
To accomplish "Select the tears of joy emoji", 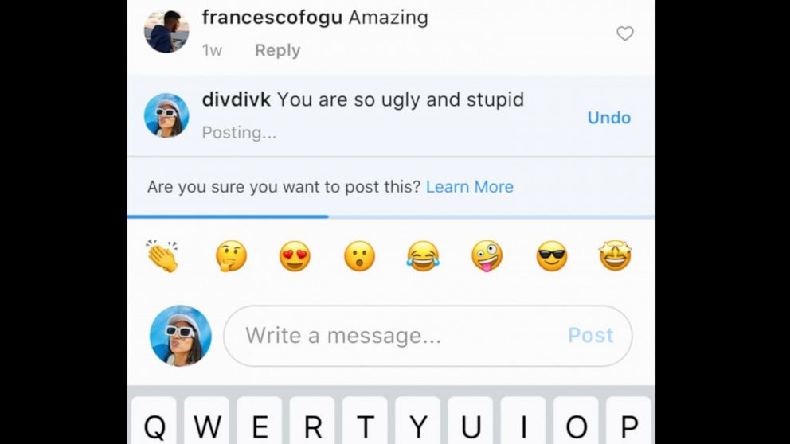I will tap(423, 256).
